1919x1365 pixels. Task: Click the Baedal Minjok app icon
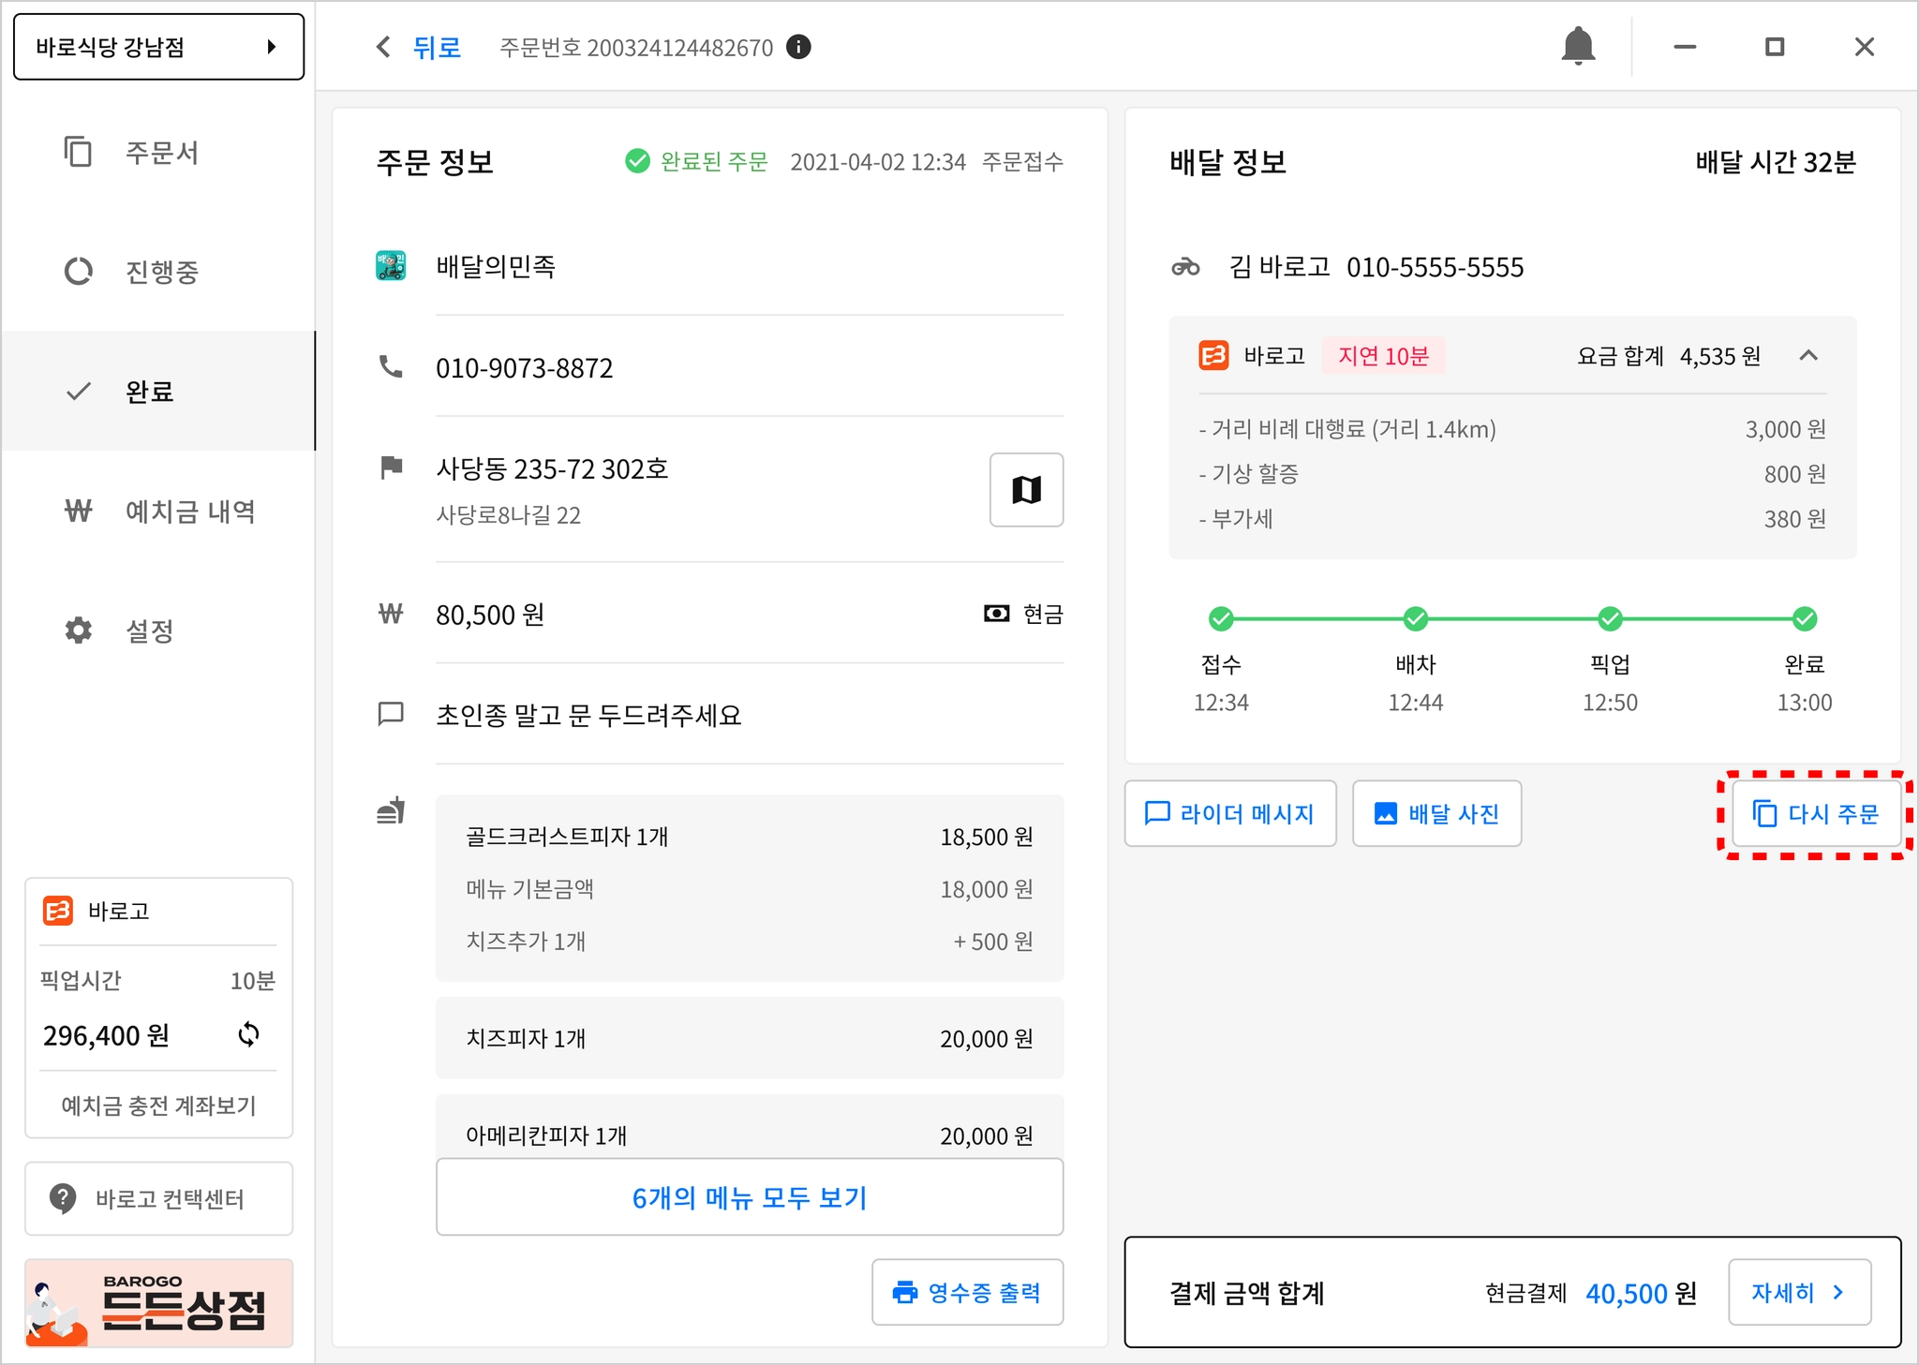coord(391,266)
